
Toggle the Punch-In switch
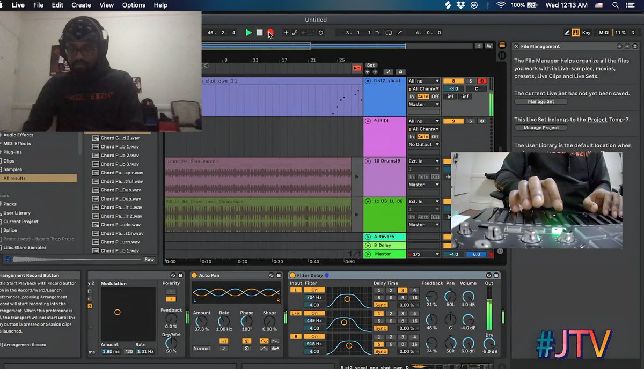(378, 33)
